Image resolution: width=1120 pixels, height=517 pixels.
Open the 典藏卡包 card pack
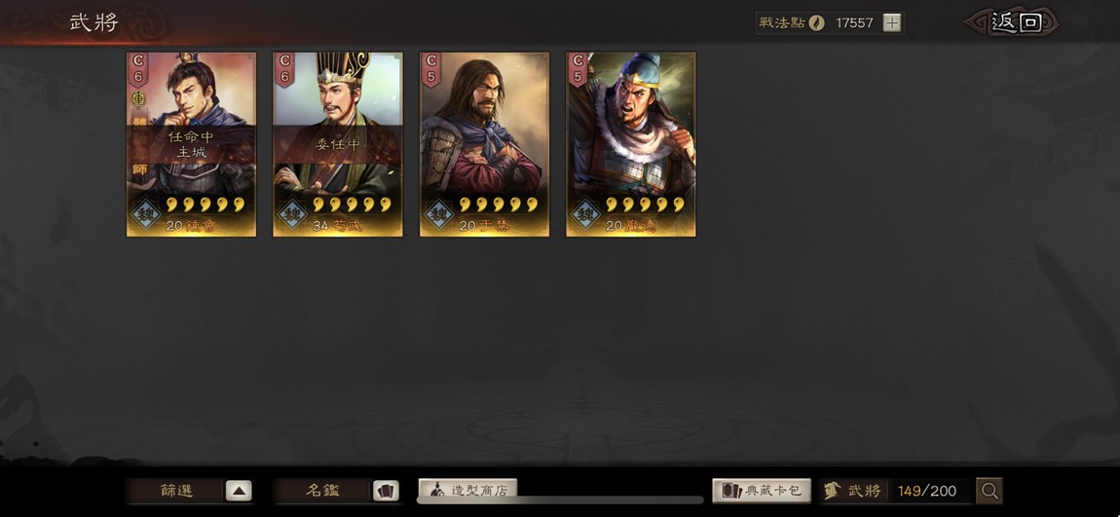tap(762, 491)
